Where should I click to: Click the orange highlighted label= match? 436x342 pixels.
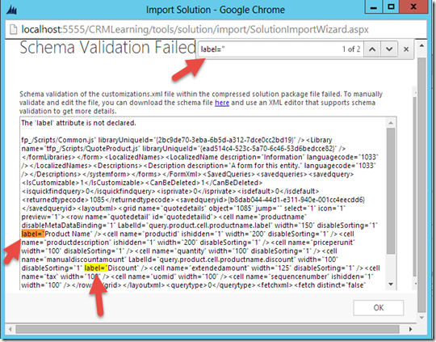click(33, 234)
